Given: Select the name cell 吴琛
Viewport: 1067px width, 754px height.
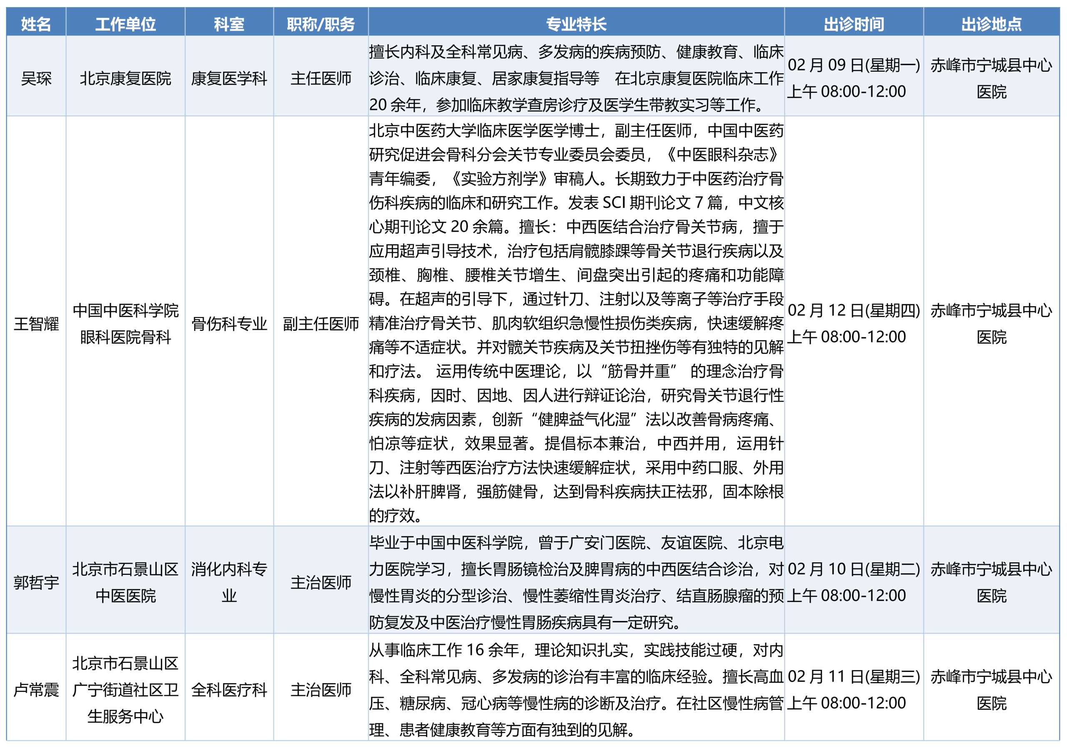Looking at the screenshot, I should coord(36,78).
